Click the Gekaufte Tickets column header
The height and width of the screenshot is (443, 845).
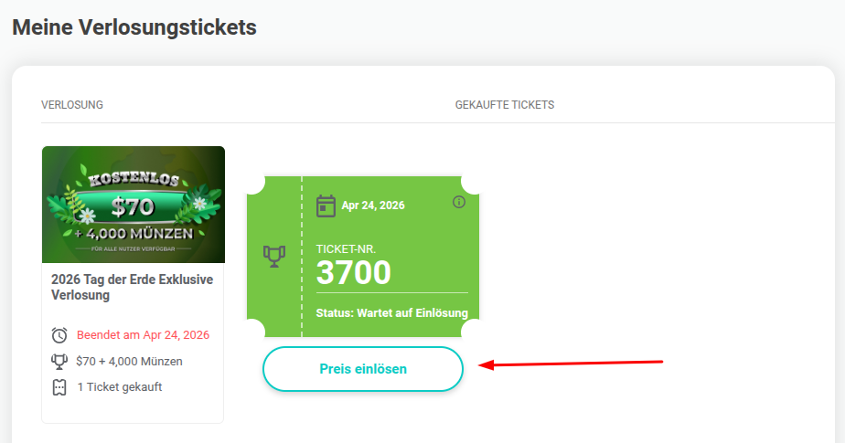(x=505, y=104)
